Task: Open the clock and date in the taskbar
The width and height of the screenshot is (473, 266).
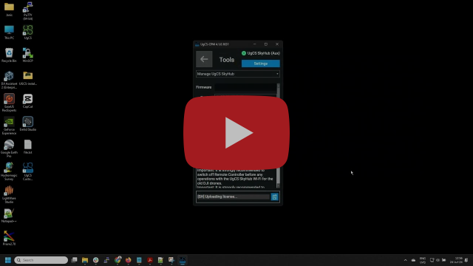Action: tap(456, 260)
